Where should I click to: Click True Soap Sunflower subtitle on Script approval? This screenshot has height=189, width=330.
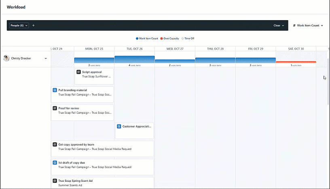96,76
